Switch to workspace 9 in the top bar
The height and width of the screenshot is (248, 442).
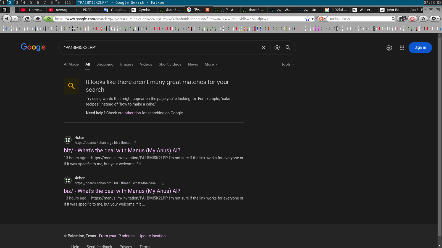point(58,2)
